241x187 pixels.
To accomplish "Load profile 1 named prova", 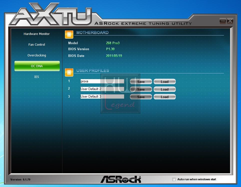I will tap(165, 82).
